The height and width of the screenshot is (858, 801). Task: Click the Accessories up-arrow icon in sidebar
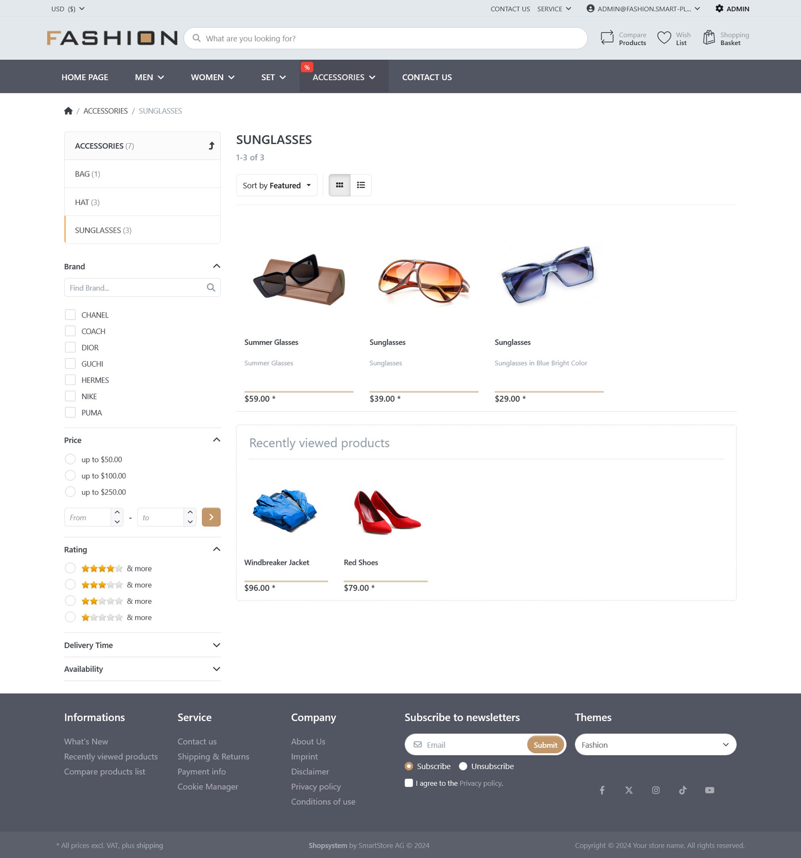pos(211,146)
